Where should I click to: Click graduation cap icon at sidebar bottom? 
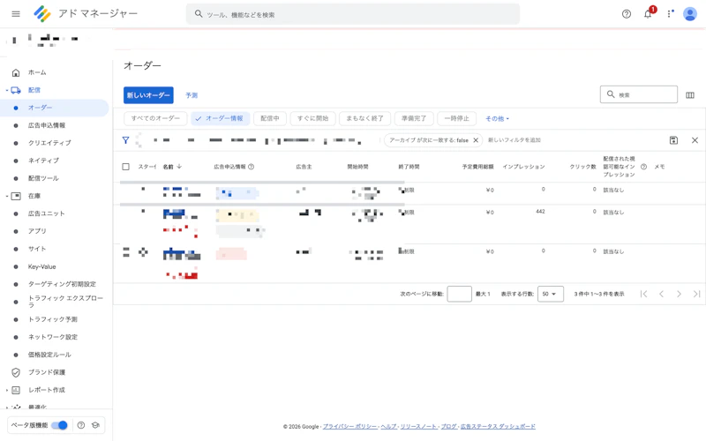[x=95, y=425]
